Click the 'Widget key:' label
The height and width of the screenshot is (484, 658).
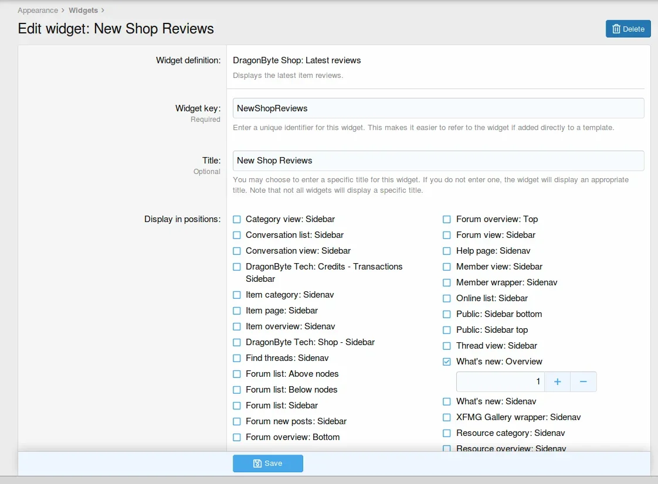[198, 108]
